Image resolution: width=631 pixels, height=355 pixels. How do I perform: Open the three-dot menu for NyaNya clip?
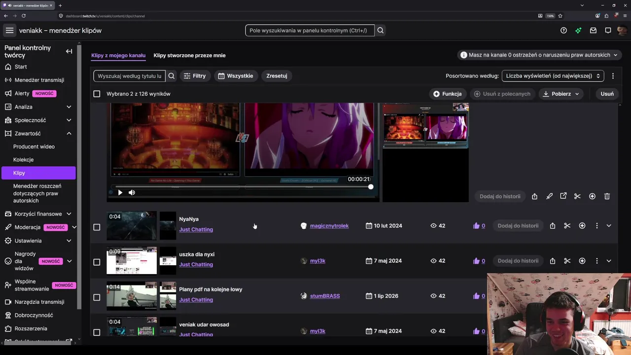coord(596,226)
